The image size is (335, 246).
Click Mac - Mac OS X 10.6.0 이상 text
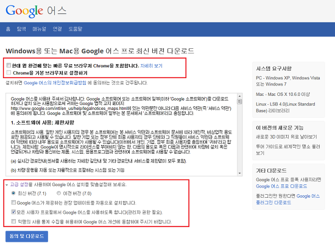click(283, 94)
